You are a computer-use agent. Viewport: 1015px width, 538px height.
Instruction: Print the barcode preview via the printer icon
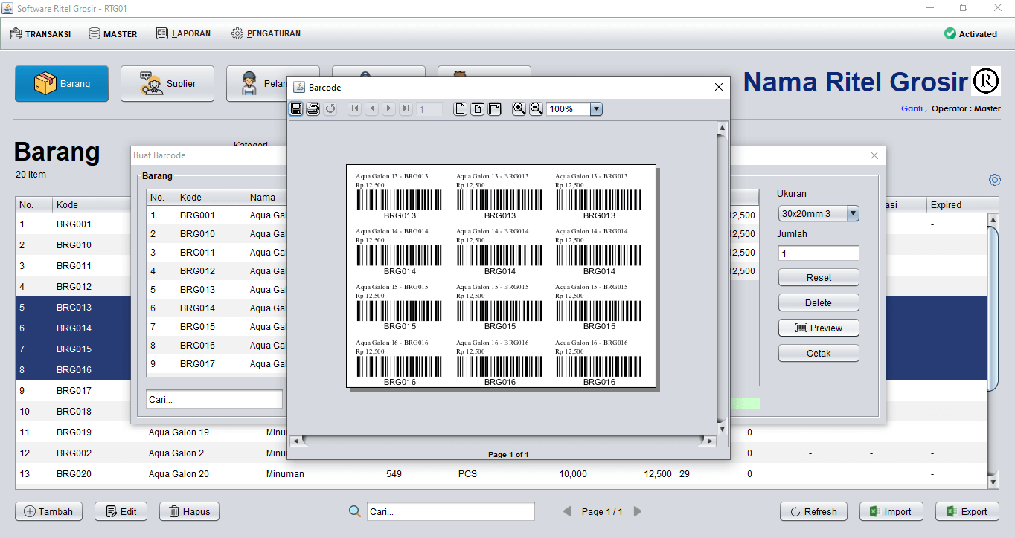[313, 109]
